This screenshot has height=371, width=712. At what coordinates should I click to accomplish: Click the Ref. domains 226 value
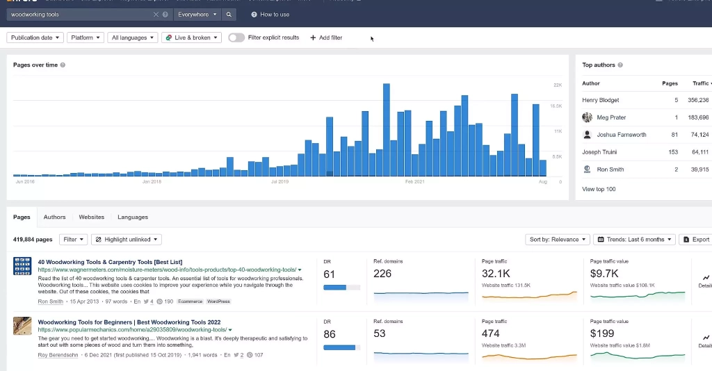coord(382,274)
